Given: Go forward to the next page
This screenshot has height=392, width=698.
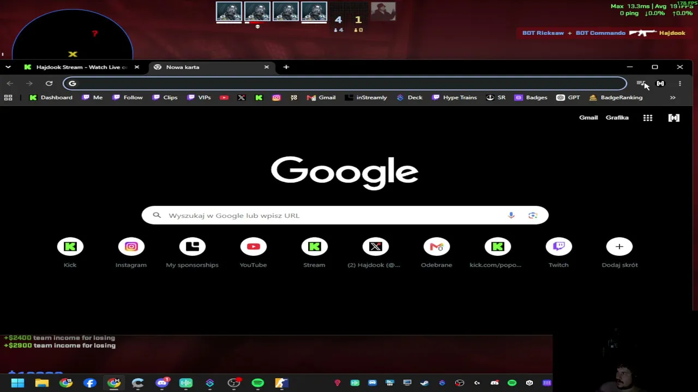Looking at the screenshot, I should [29, 83].
